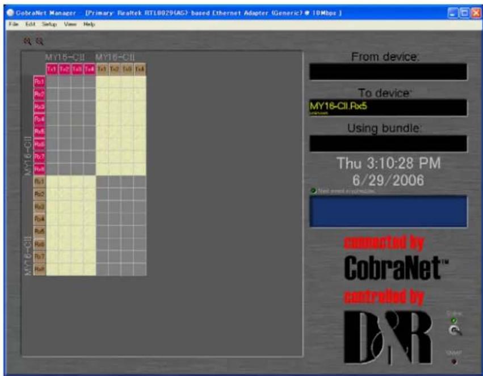Select the pink Rx4 receiver row label

(x=39, y=119)
